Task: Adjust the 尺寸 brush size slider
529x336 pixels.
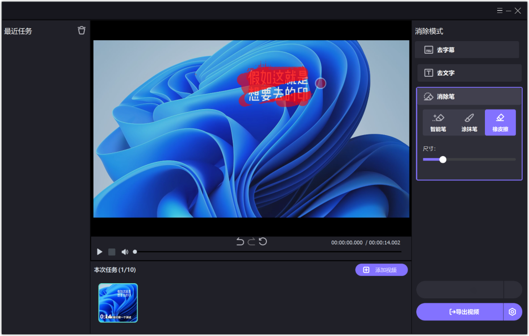Action: click(469, 159)
